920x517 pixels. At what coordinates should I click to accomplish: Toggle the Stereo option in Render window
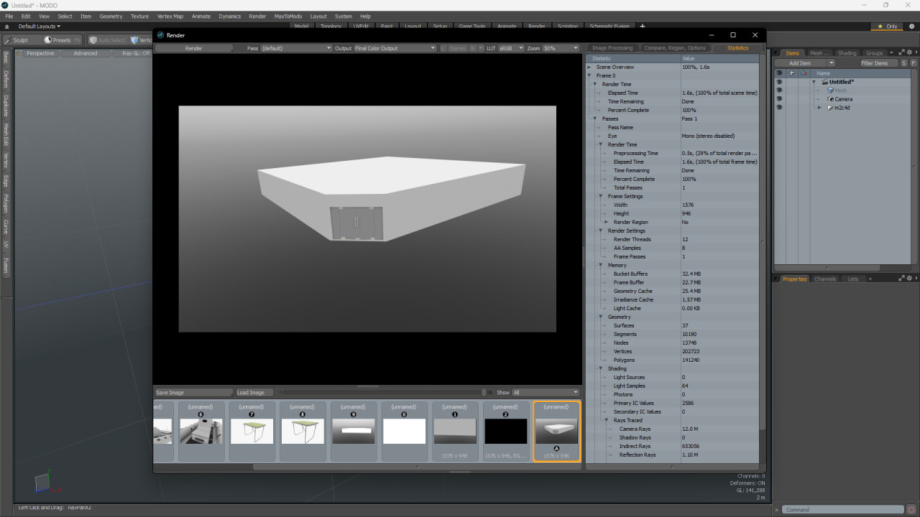click(458, 48)
